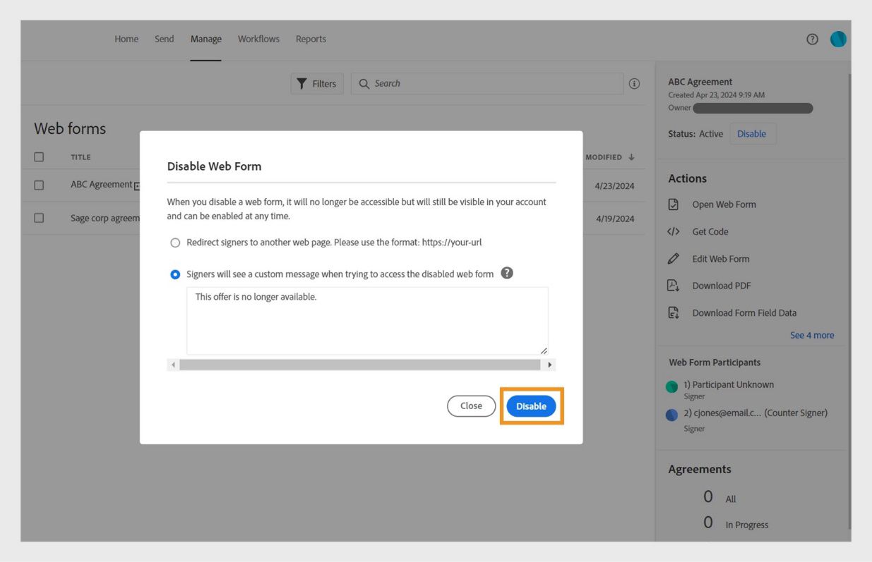Click the info icon beside search field
This screenshot has width=872, height=562.
[x=634, y=84]
